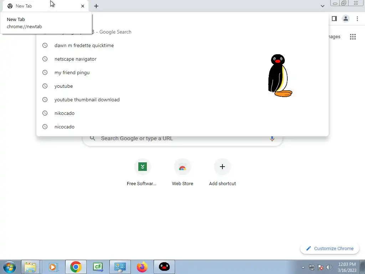365x274 pixels.
Task: Open the tab search dropdown arrow
Action: pos(322,6)
